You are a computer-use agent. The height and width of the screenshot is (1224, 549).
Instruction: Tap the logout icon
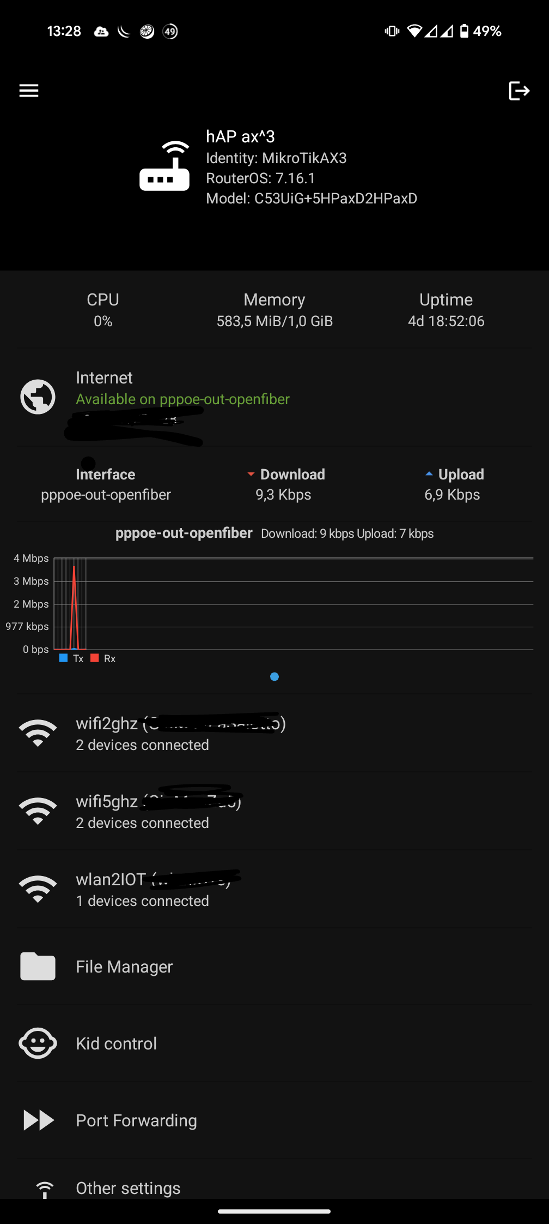[519, 91]
